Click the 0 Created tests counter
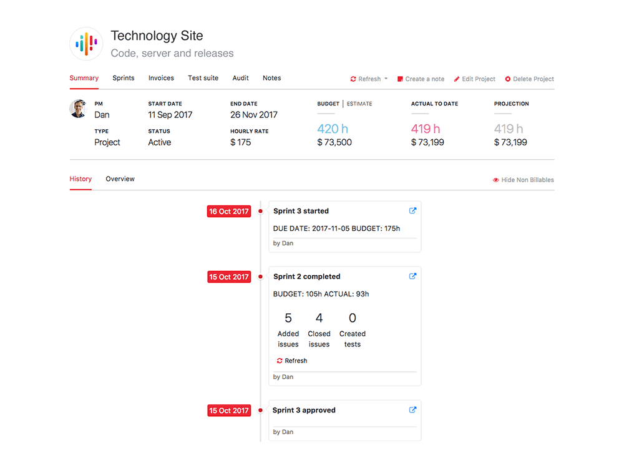 tap(352, 330)
